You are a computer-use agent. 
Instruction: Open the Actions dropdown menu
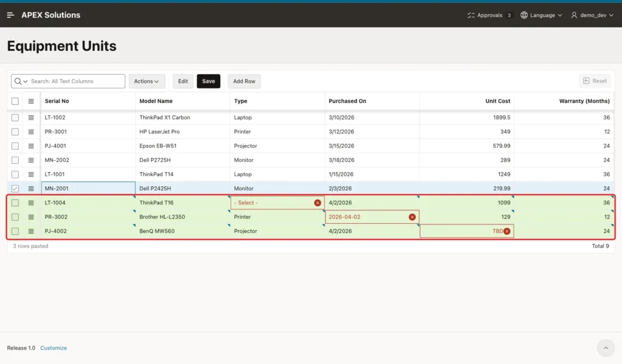coord(147,81)
